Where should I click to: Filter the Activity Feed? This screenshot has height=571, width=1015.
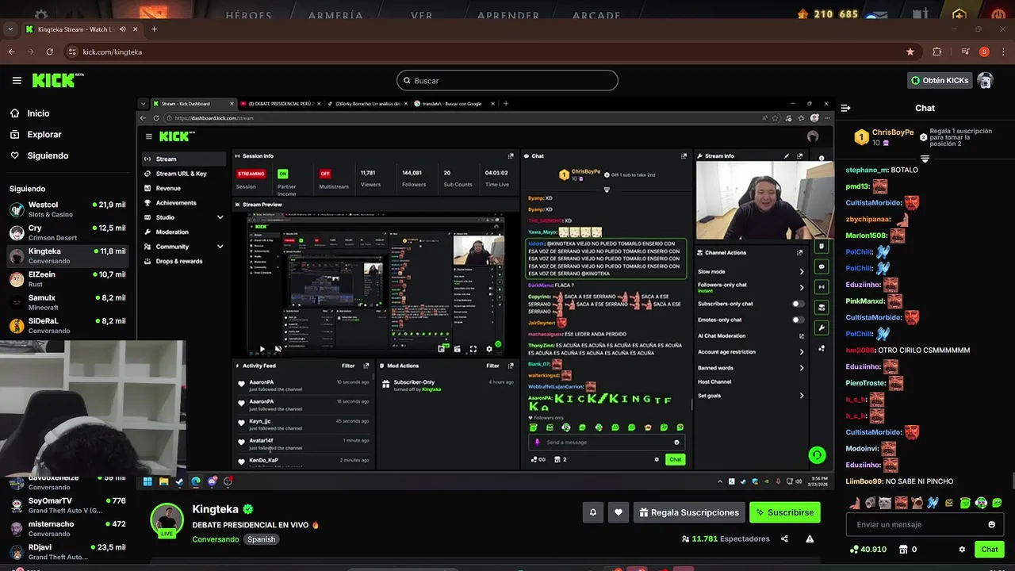point(348,366)
